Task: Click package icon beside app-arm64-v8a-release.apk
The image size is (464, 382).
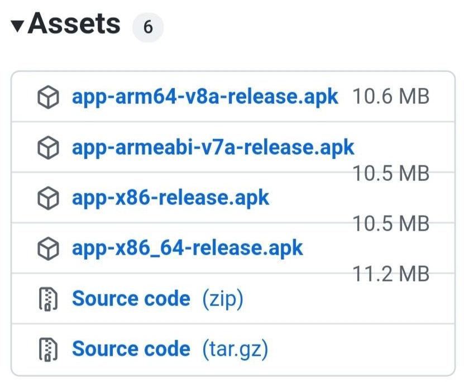Action: (x=48, y=97)
